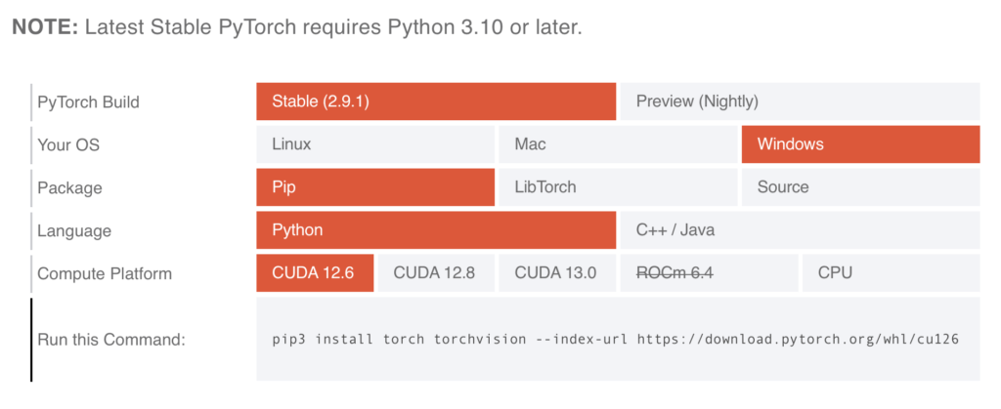The width and height of the screenshot is (1001, 409).
Task: Click the pip3 install command text
Action: (615, 340)
